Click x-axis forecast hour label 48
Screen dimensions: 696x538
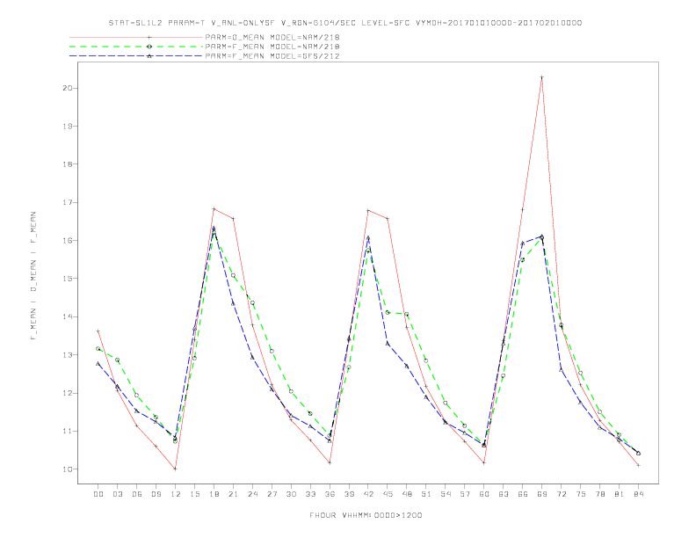[407, 494]
